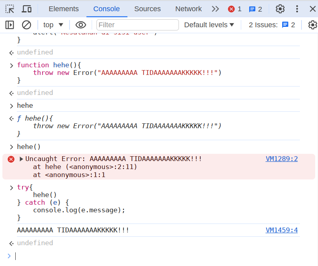
Task: Switch to the Console tab
Action: [107, 9]
